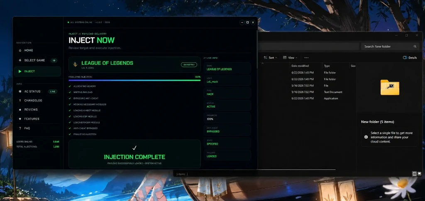The image size is (425, 201).
Task: Switch Explorer to large thumbnails view icon
Action: (419, 174)
